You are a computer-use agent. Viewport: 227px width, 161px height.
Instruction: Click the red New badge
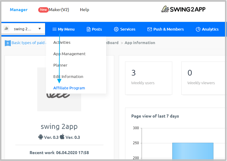click(43, 10)
